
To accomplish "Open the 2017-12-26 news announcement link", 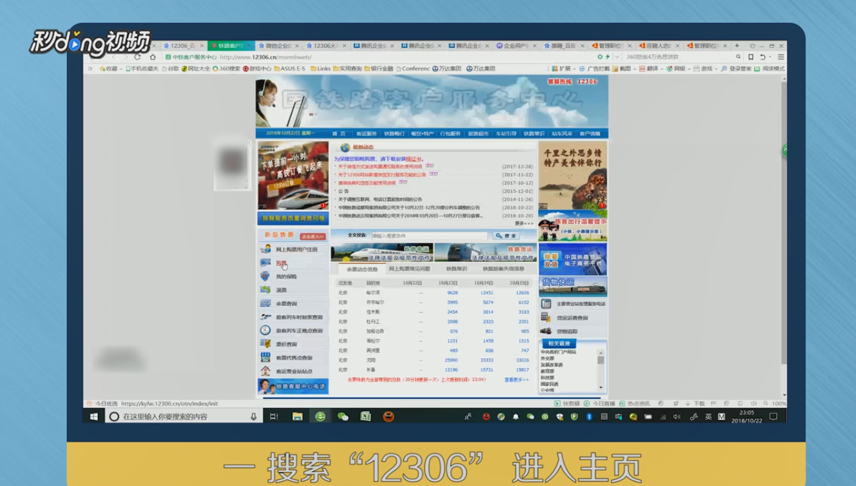I will 381,167.
